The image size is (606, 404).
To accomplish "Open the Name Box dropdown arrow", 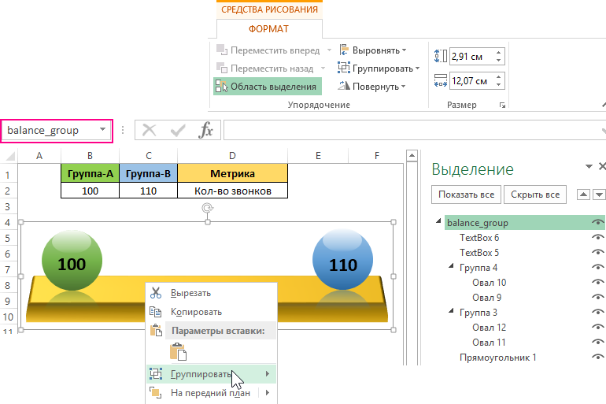I will click(102, 129).
